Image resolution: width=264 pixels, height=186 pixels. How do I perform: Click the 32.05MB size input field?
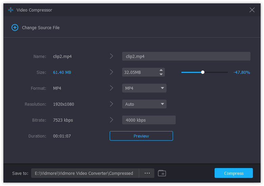pyautogui.click(x=139, y=72)
